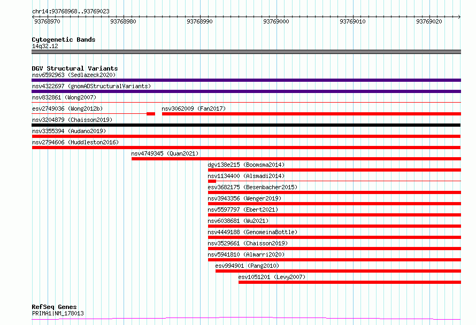Viewport: 476px width, 325px height.
Task: Click the red bar under esv1051201 (Levy2007)
Action: 350,282
